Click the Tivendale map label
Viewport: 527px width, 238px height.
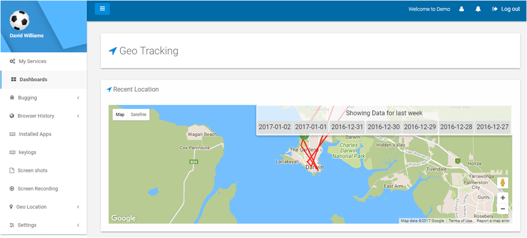[x=436, y=169]
